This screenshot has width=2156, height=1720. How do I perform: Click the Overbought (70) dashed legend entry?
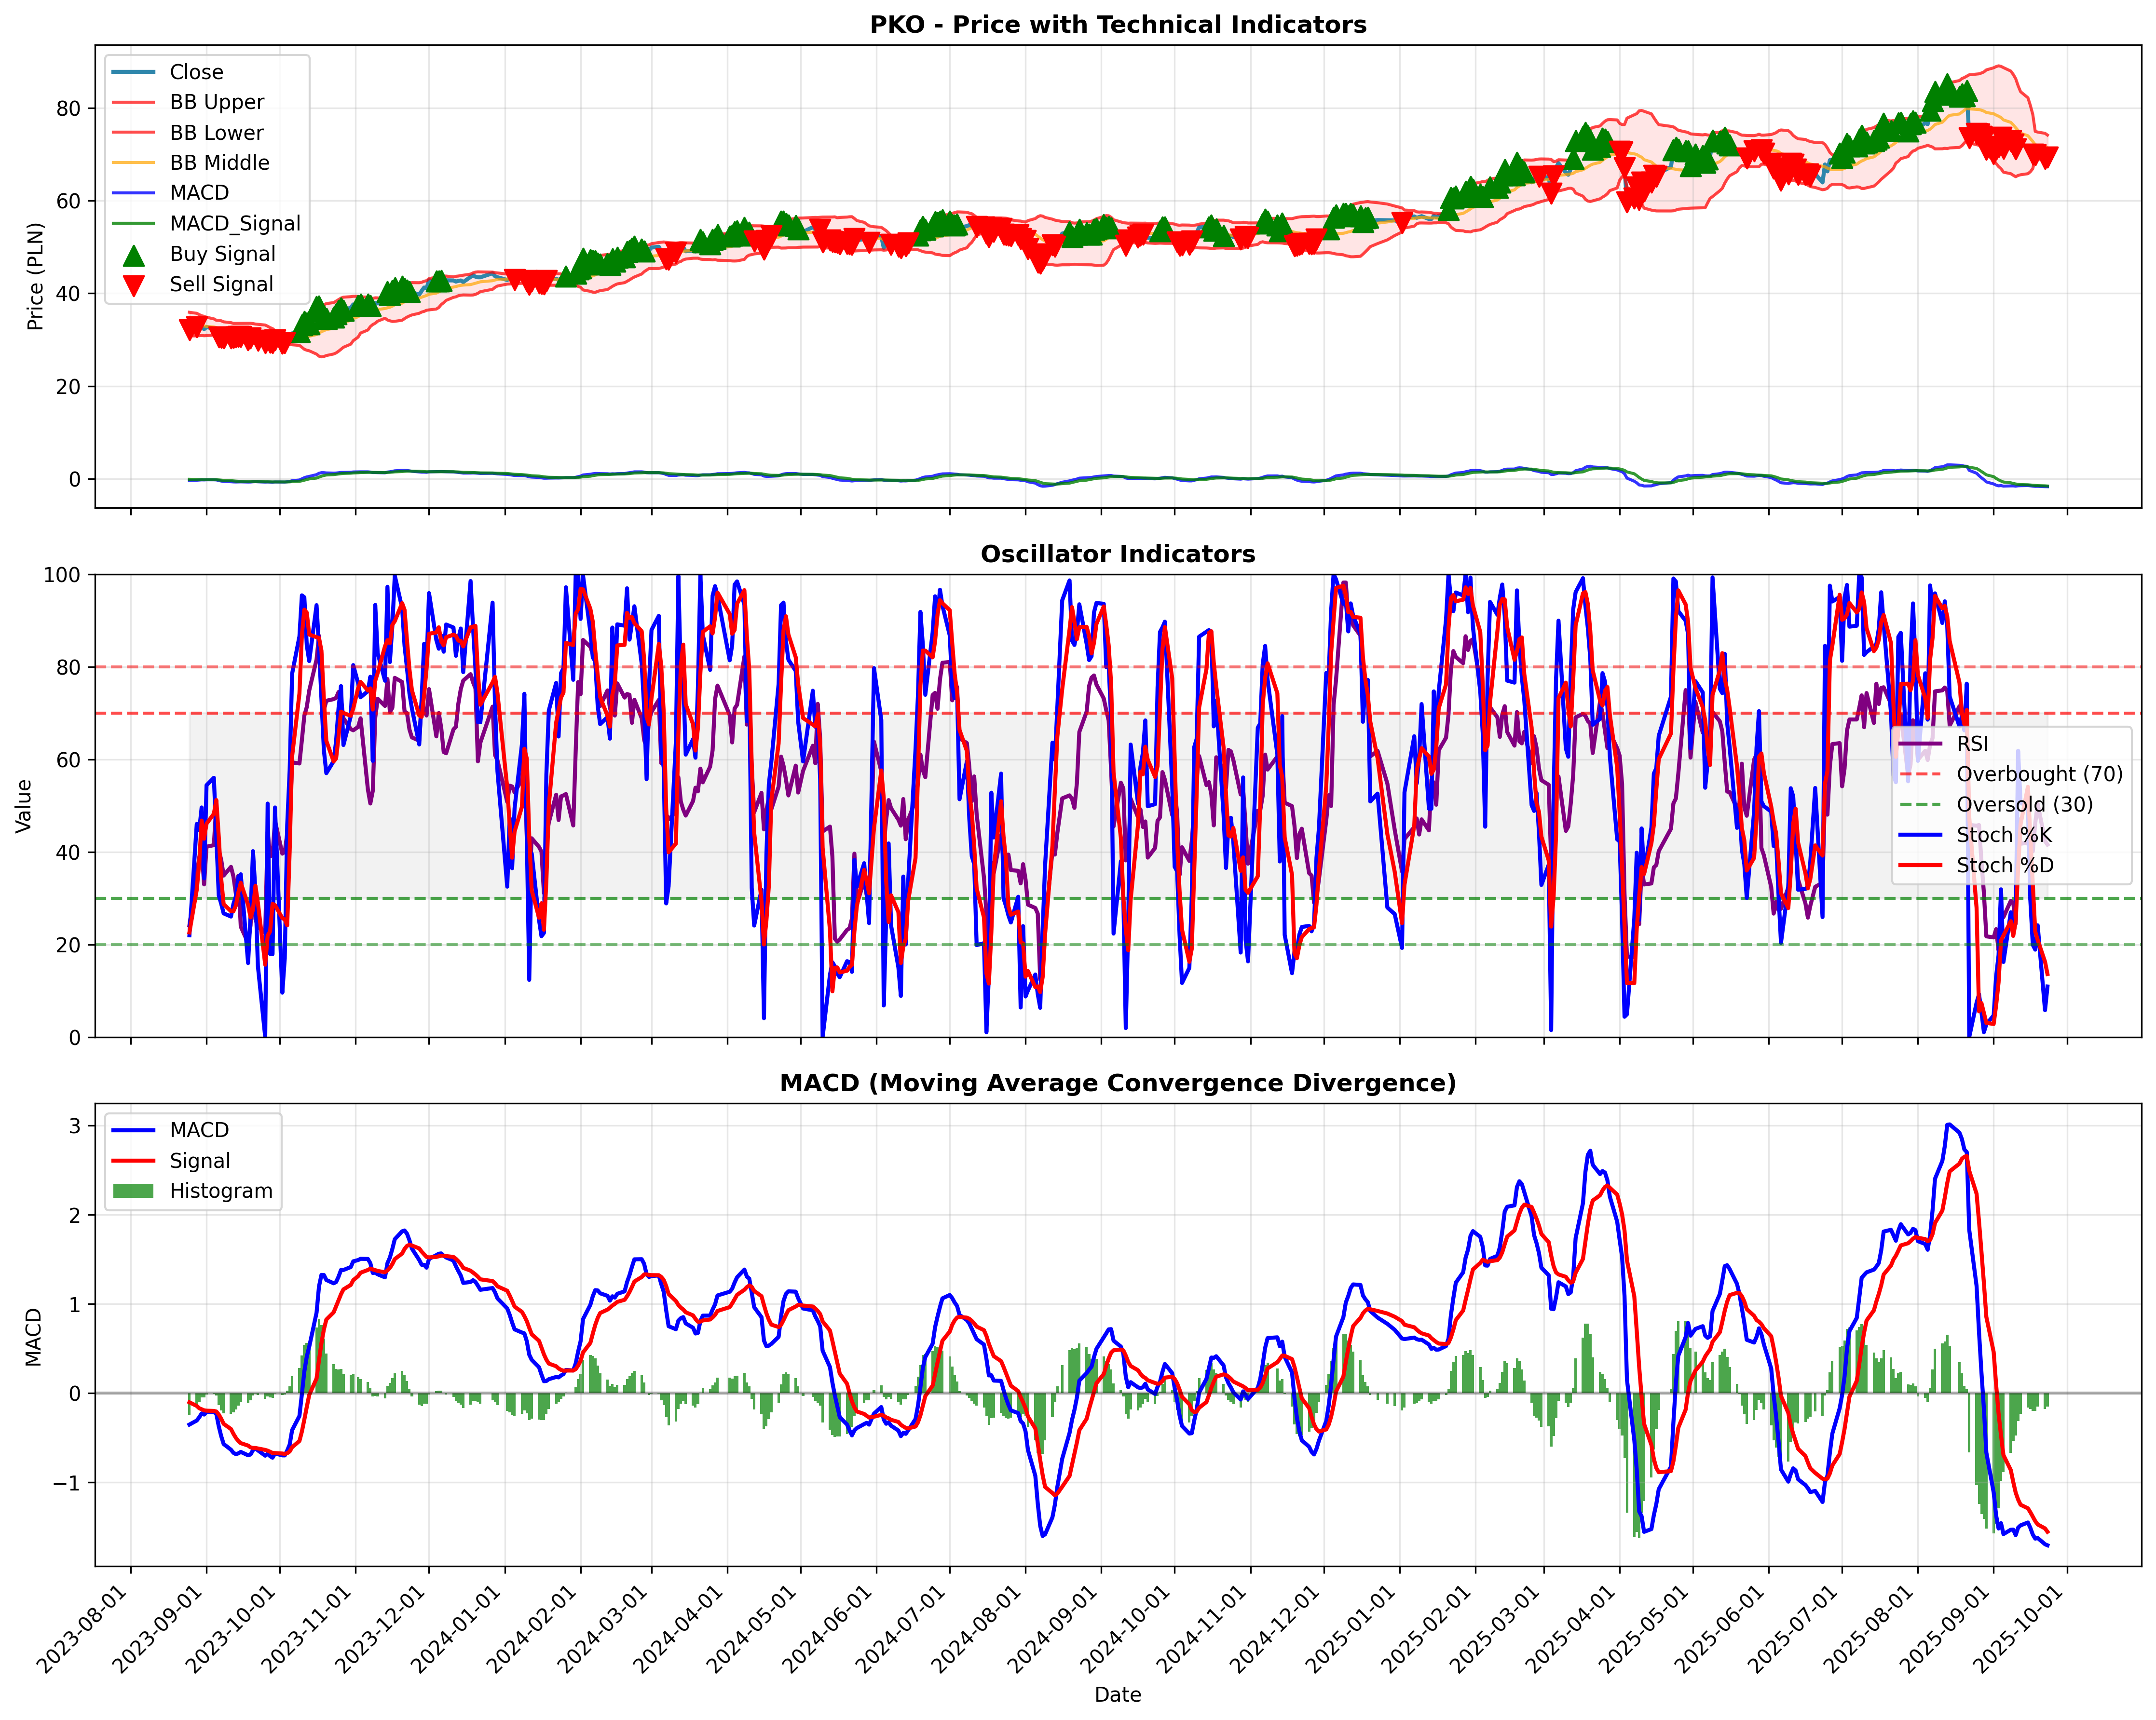pos(2011,774)
